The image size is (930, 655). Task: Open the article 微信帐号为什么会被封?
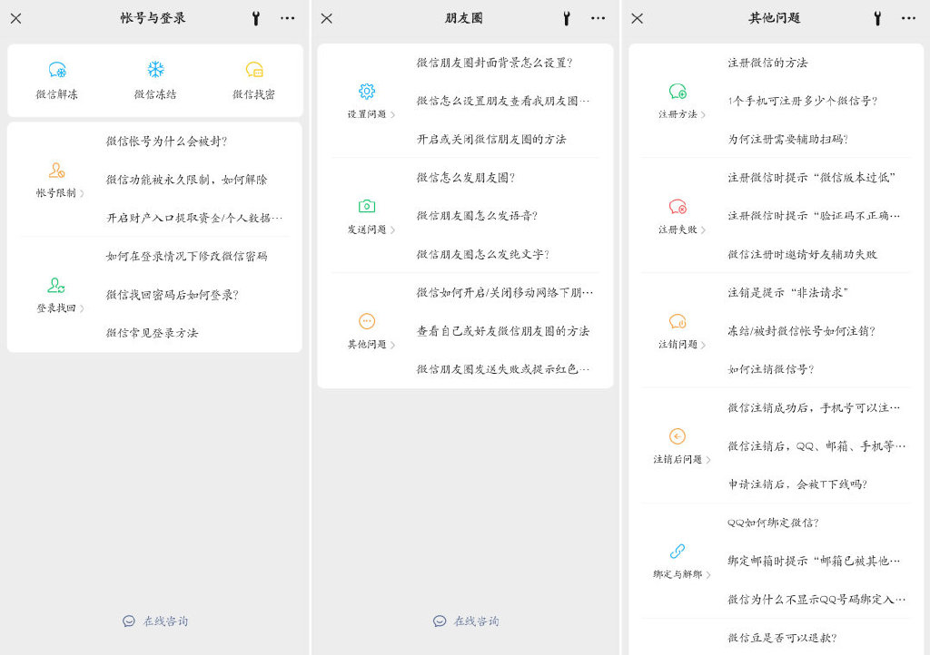click(166, 142)
